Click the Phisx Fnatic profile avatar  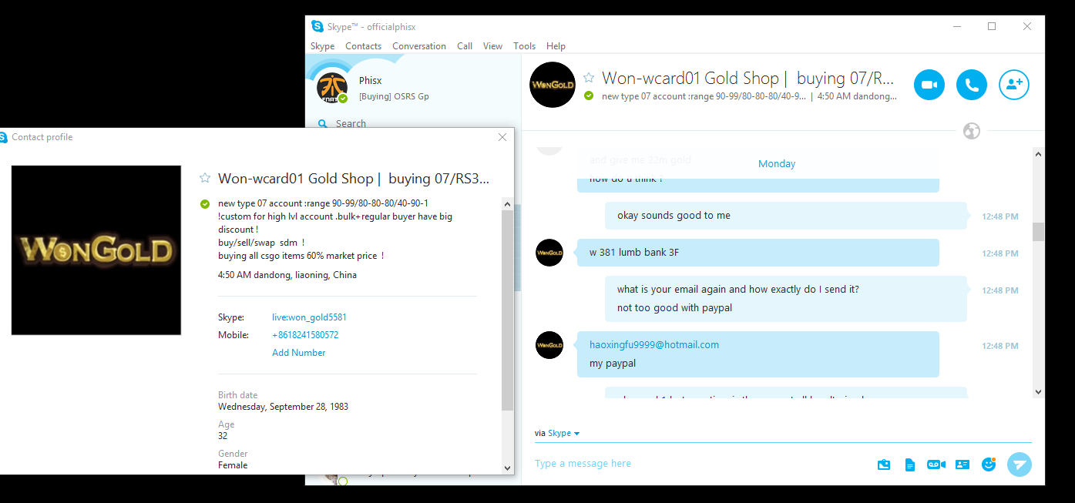tap(332, 87)
